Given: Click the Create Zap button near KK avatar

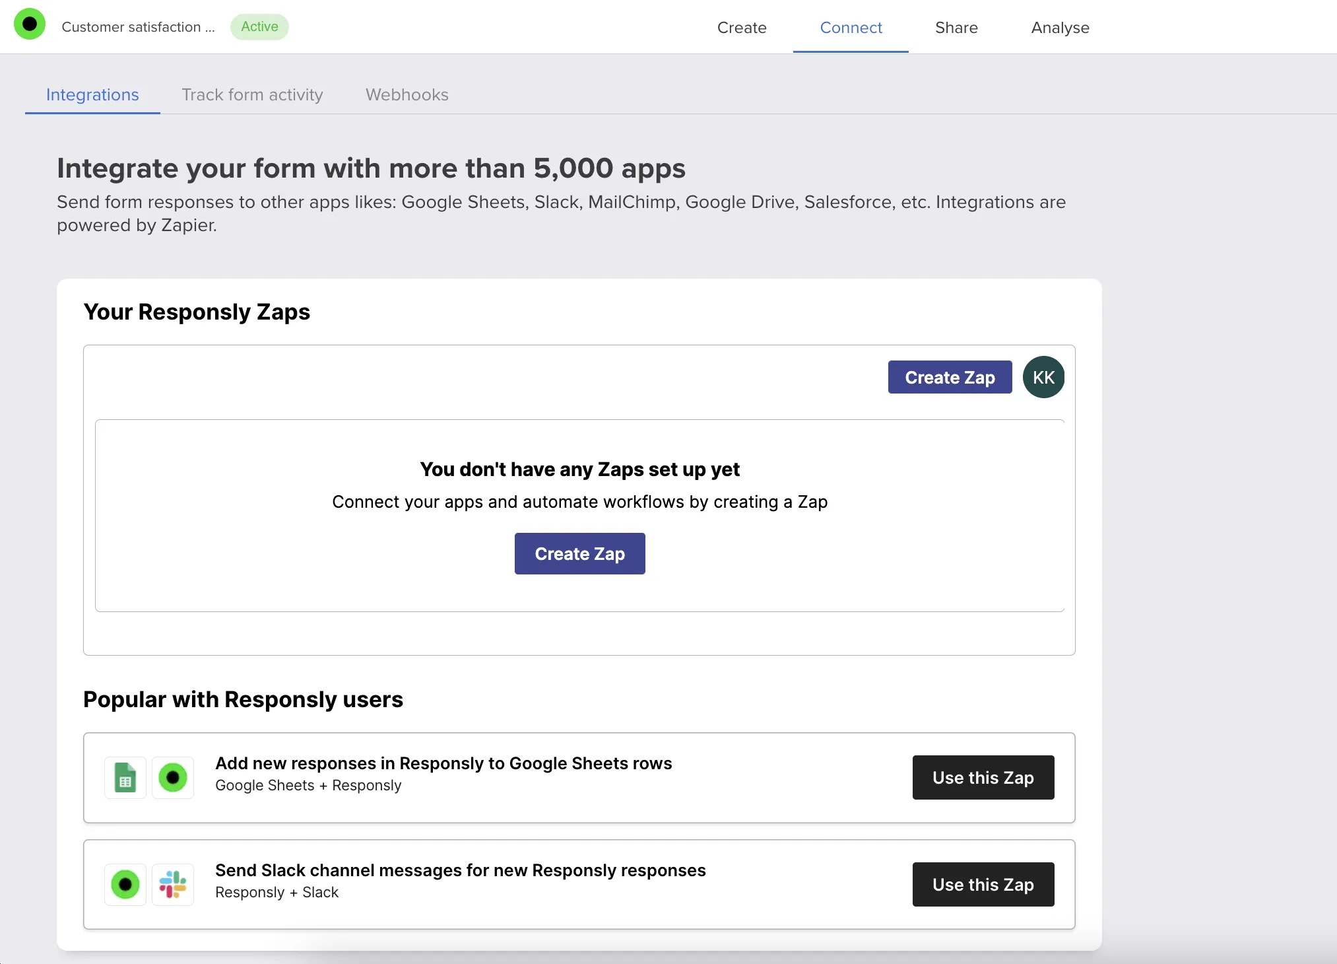Looking at the screenshot, I should [x=950, y=377].
